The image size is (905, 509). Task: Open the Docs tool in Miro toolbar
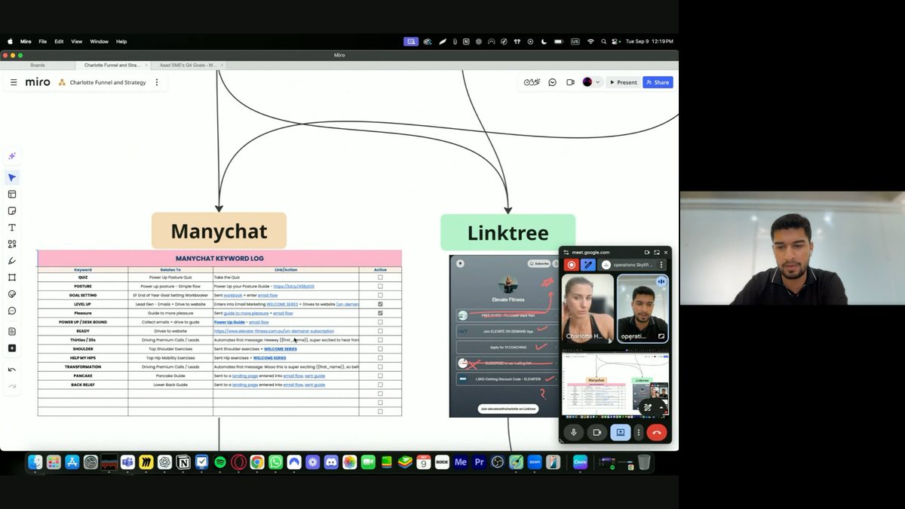point(12,331)
